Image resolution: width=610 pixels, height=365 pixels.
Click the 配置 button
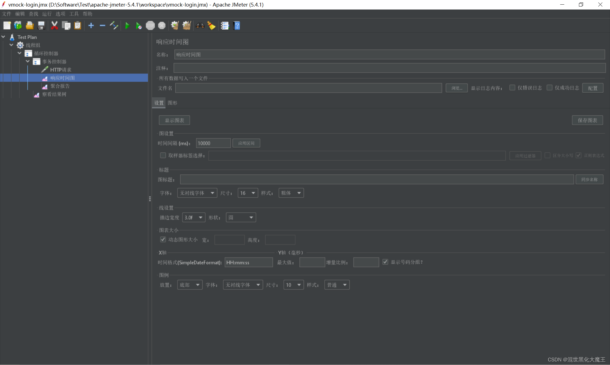point(593,88)
